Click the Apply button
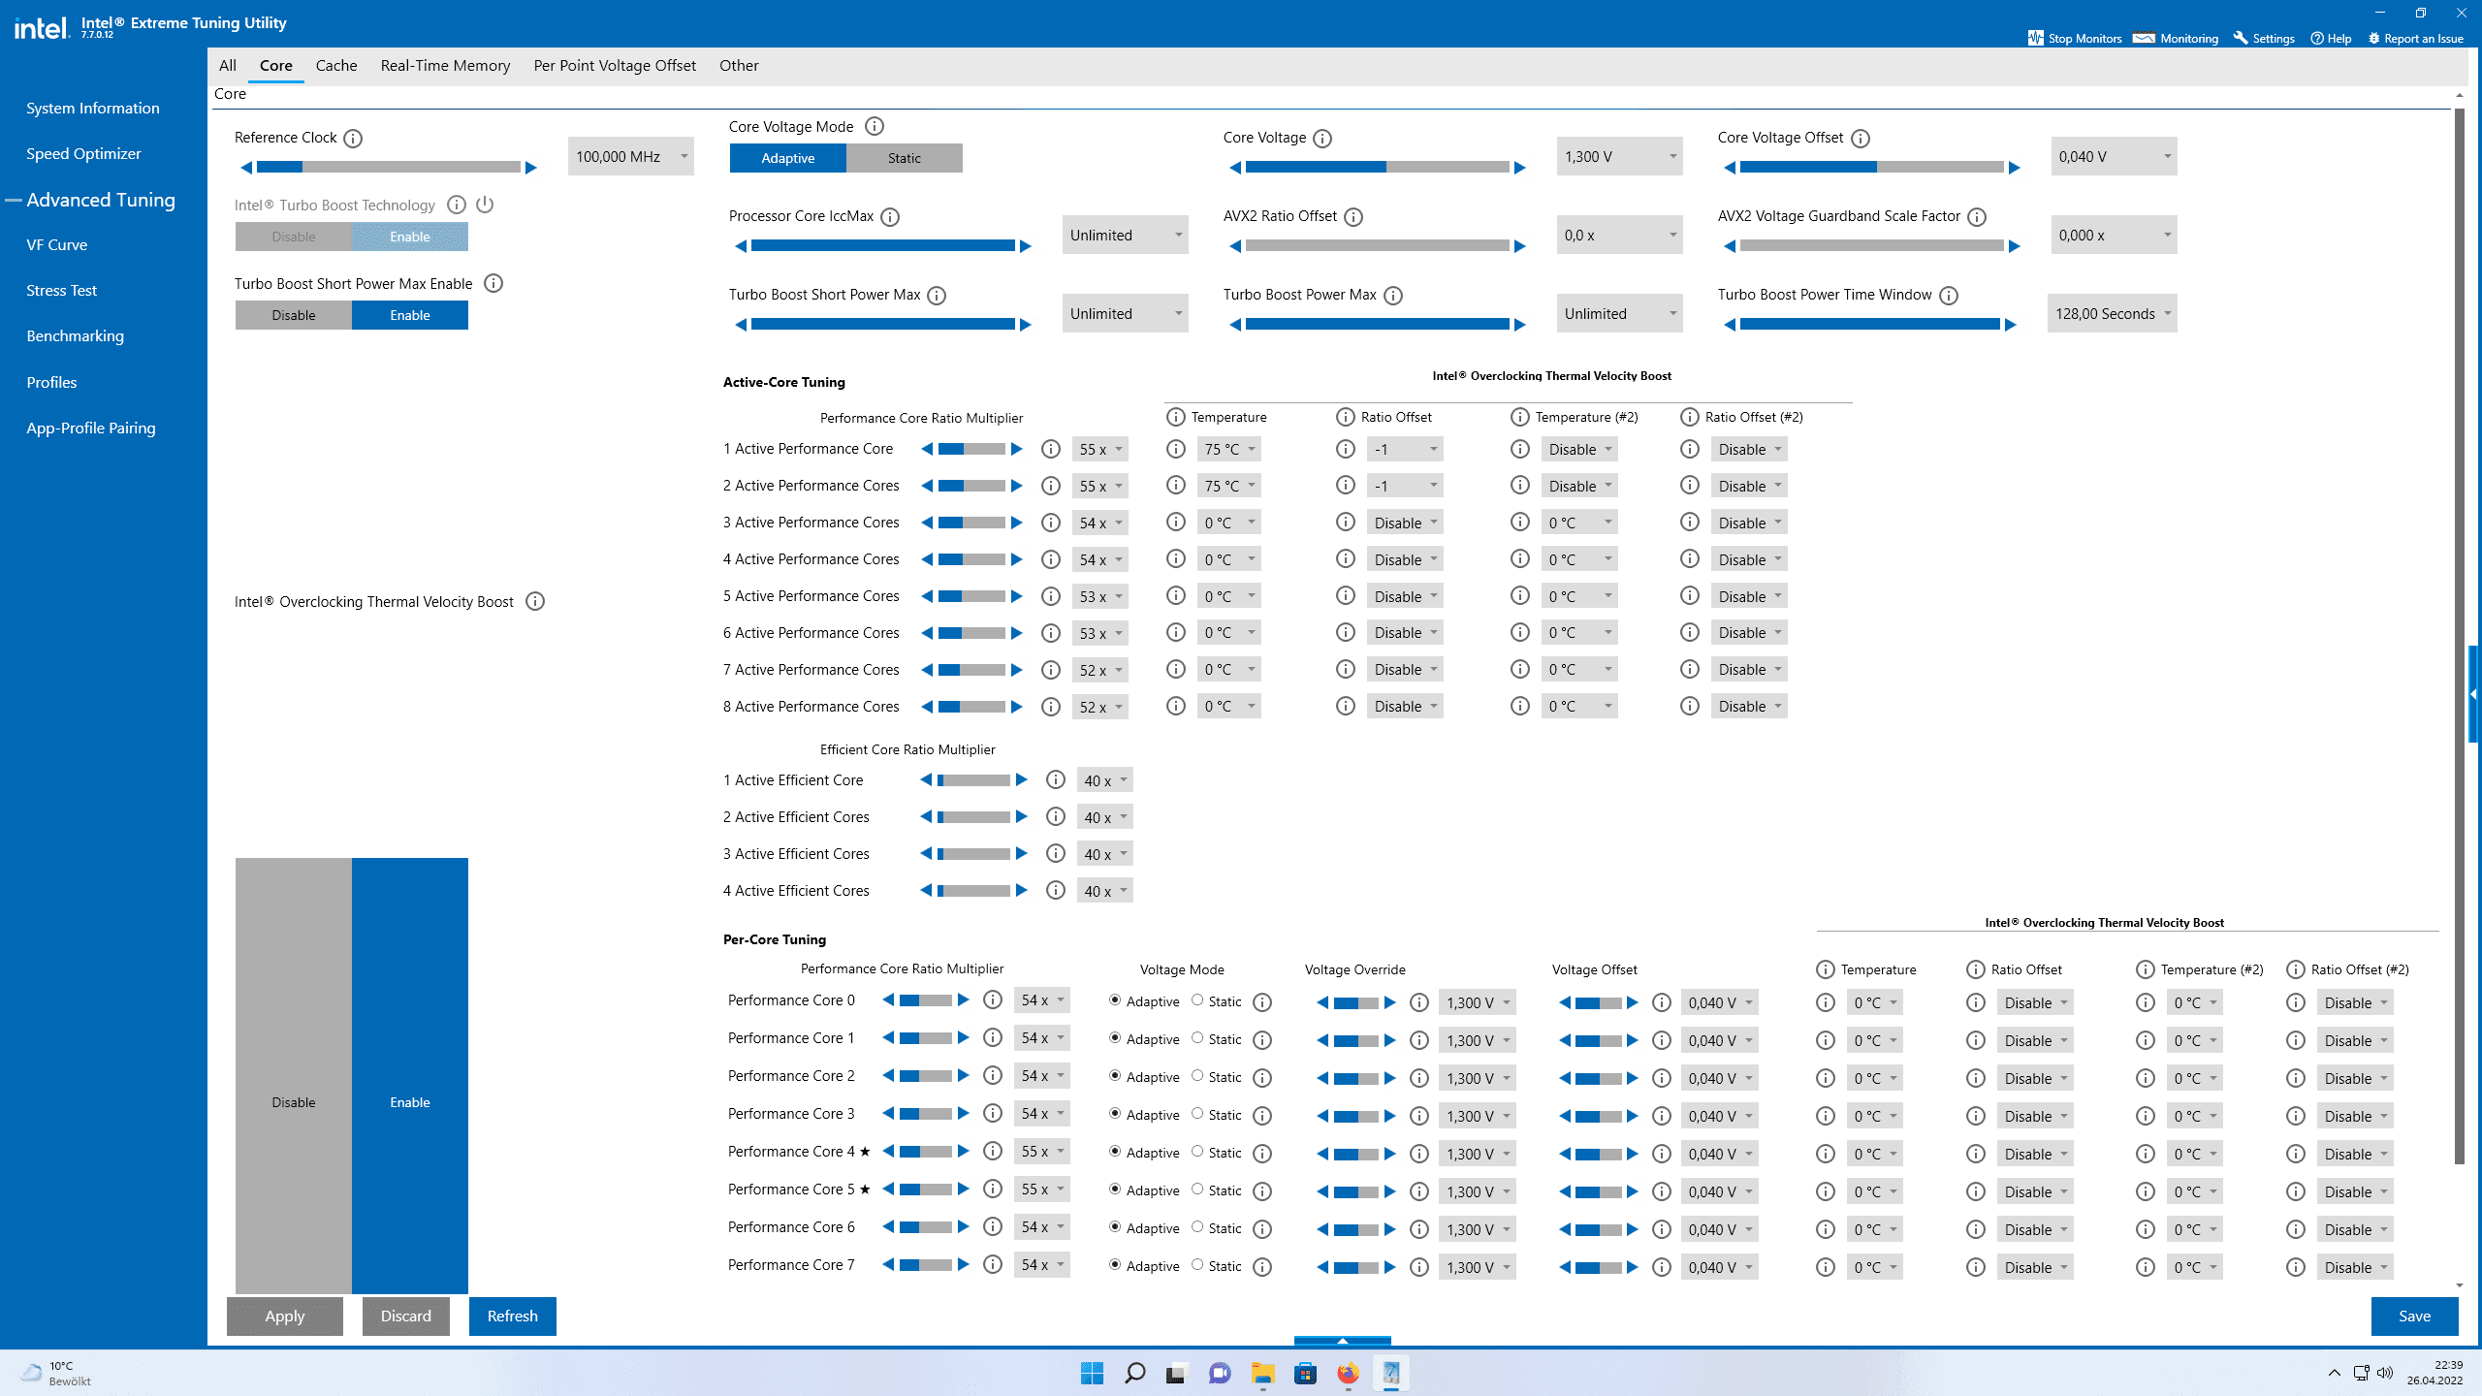Screen dimensions: 2482x1396 (285, 1316)
